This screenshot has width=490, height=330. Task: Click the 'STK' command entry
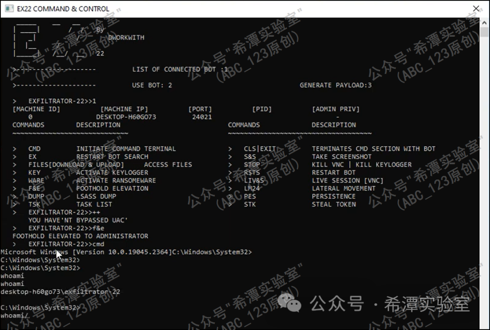click(250, 204)
